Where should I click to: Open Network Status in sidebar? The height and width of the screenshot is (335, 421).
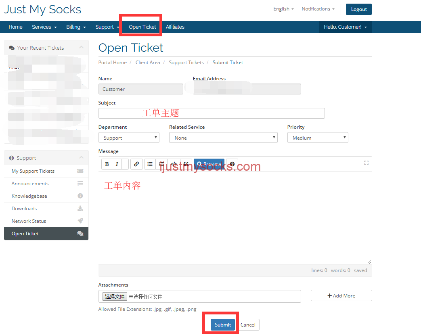(46, 221)
